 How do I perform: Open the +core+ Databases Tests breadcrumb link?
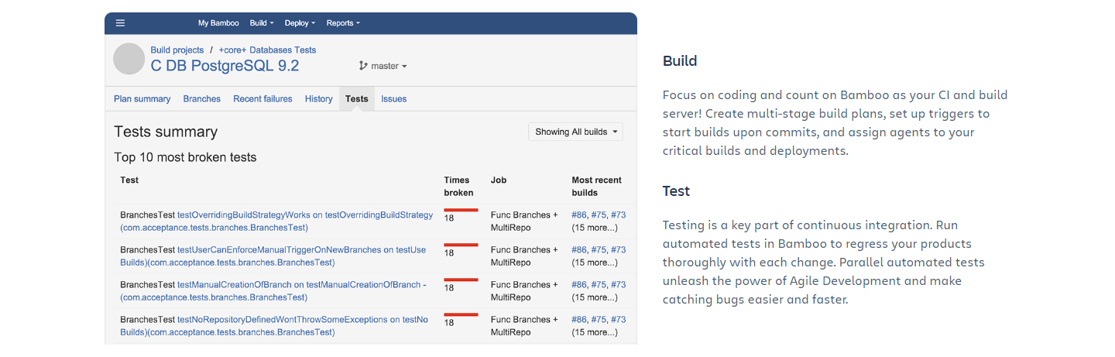click(x=267, y=50)
